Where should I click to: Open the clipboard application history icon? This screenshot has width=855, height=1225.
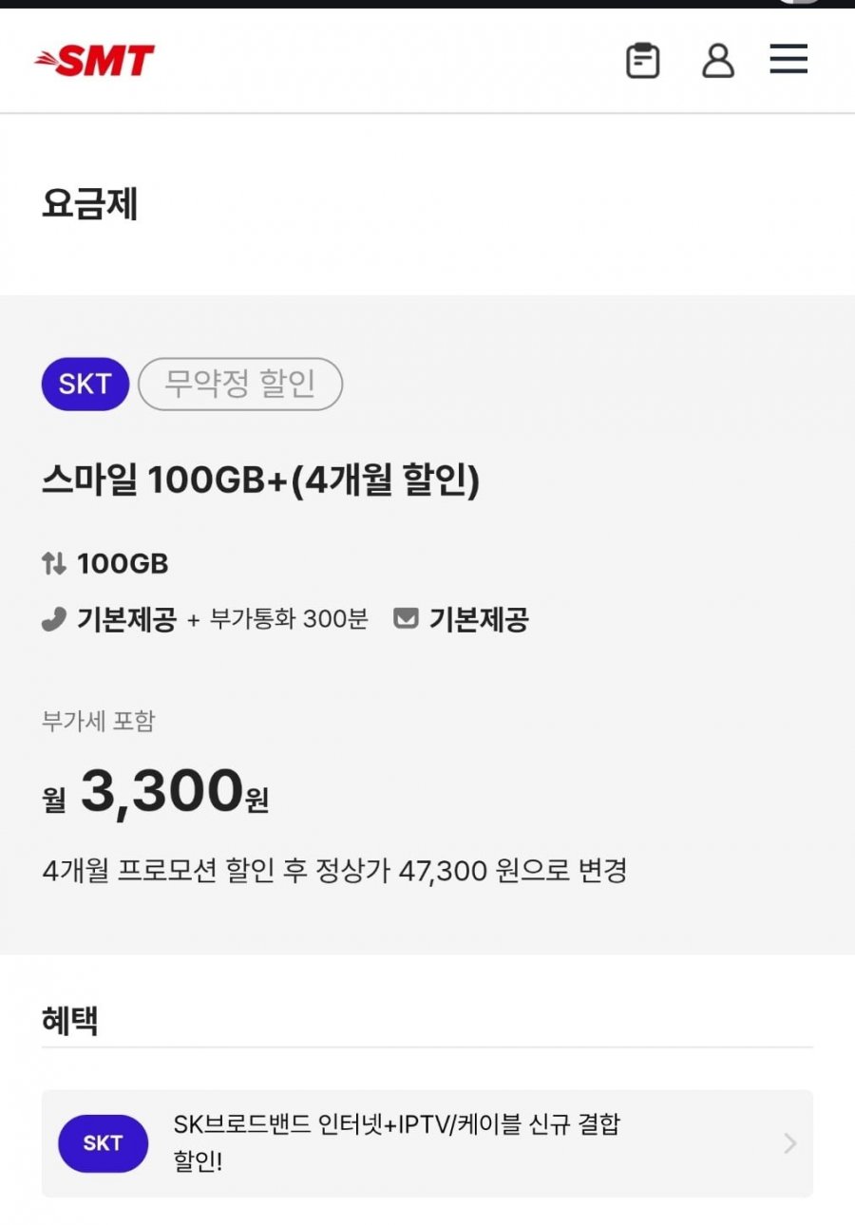pos(642,61)
